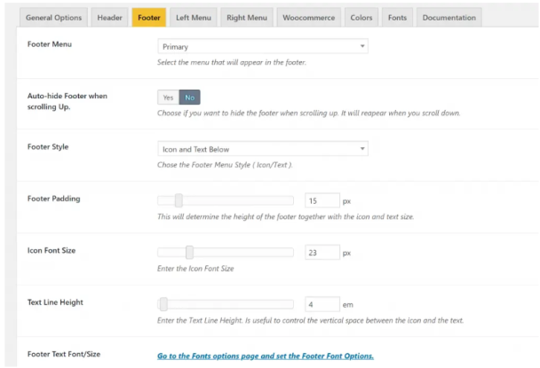
Task: Switch to the Header tab
Action: tap(110, 18)
